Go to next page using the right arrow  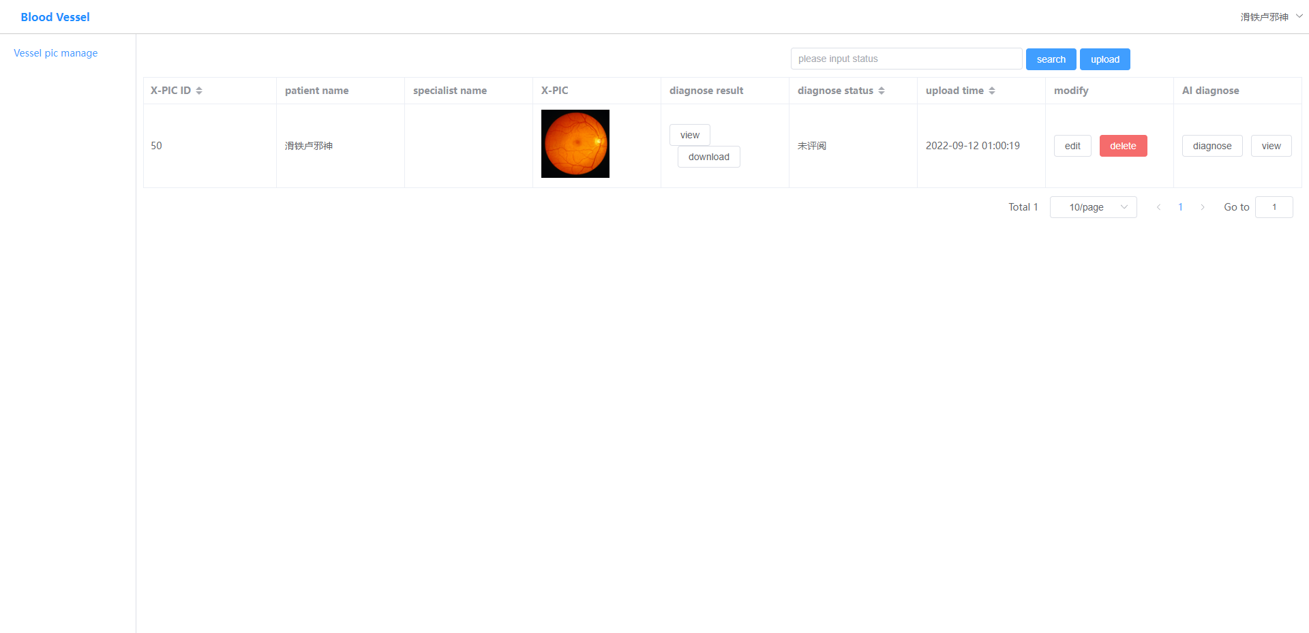click(1203, 207)
